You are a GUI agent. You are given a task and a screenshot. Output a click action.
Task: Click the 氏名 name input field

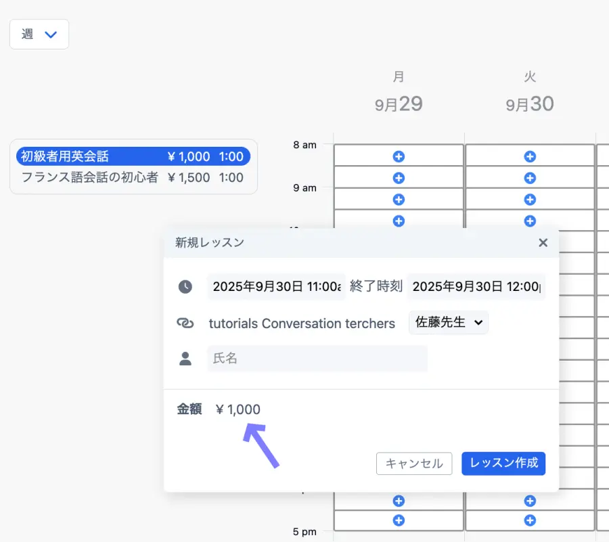pos(317,359)
